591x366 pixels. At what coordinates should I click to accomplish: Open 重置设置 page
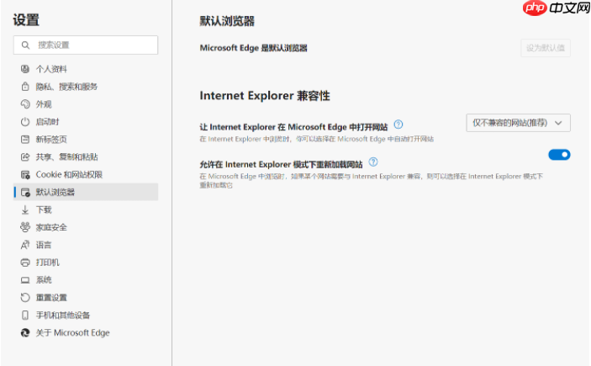point(86,298)
